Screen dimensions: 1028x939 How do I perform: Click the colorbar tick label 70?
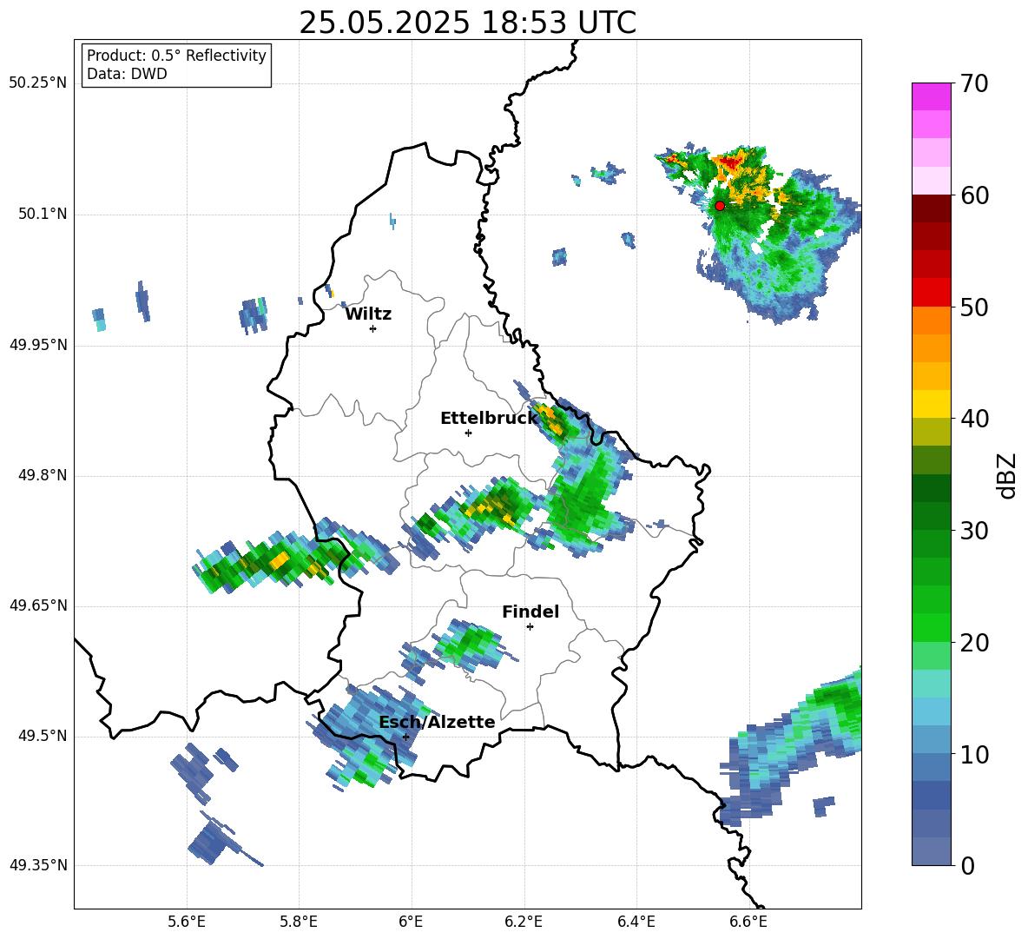coord(974,83)
